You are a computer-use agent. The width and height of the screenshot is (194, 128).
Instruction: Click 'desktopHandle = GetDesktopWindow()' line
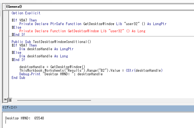click(52, 67)
